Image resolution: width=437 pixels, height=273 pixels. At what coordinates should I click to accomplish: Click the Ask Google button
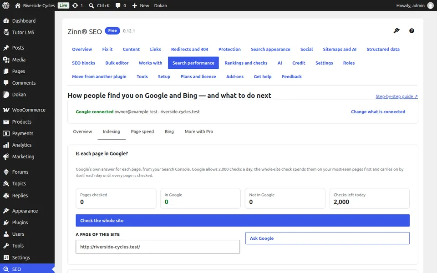pyautogui.click(x=327, y=238)
